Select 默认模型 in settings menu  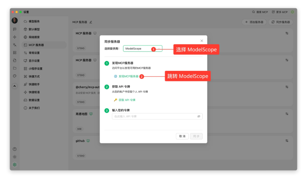pos(44,29)
